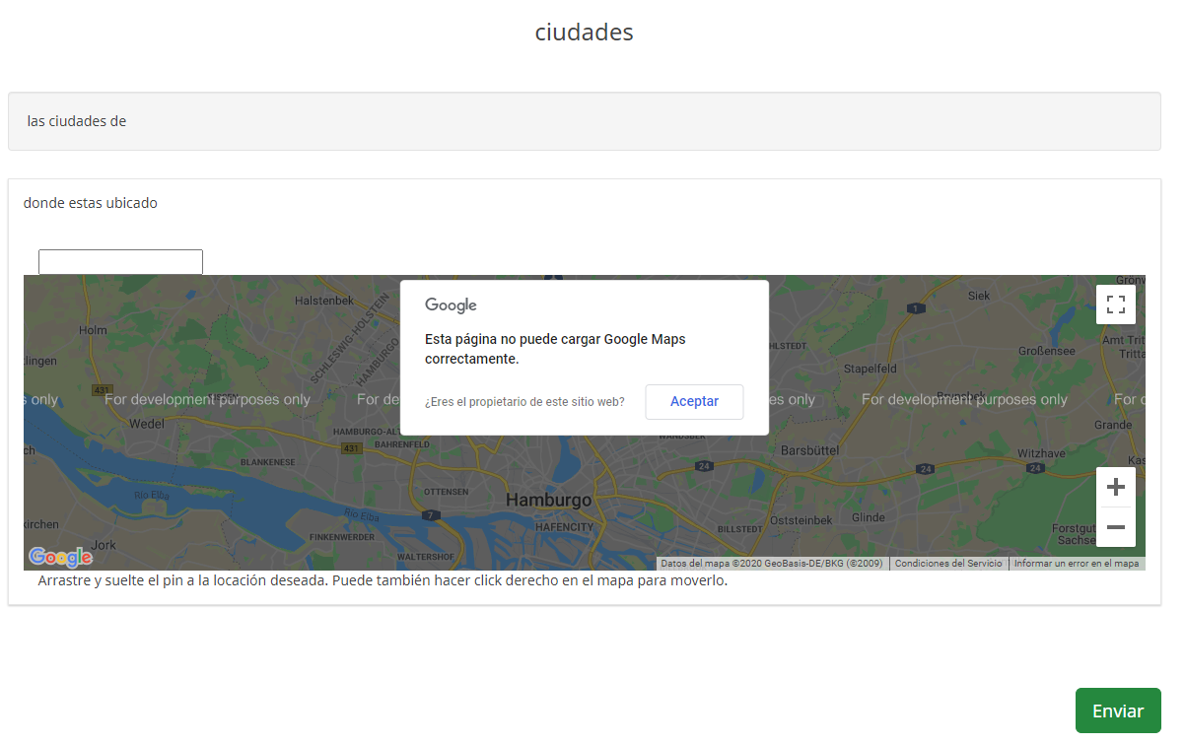
Task: Select the 'las ciudades de' description text
Action: point(77,121)
